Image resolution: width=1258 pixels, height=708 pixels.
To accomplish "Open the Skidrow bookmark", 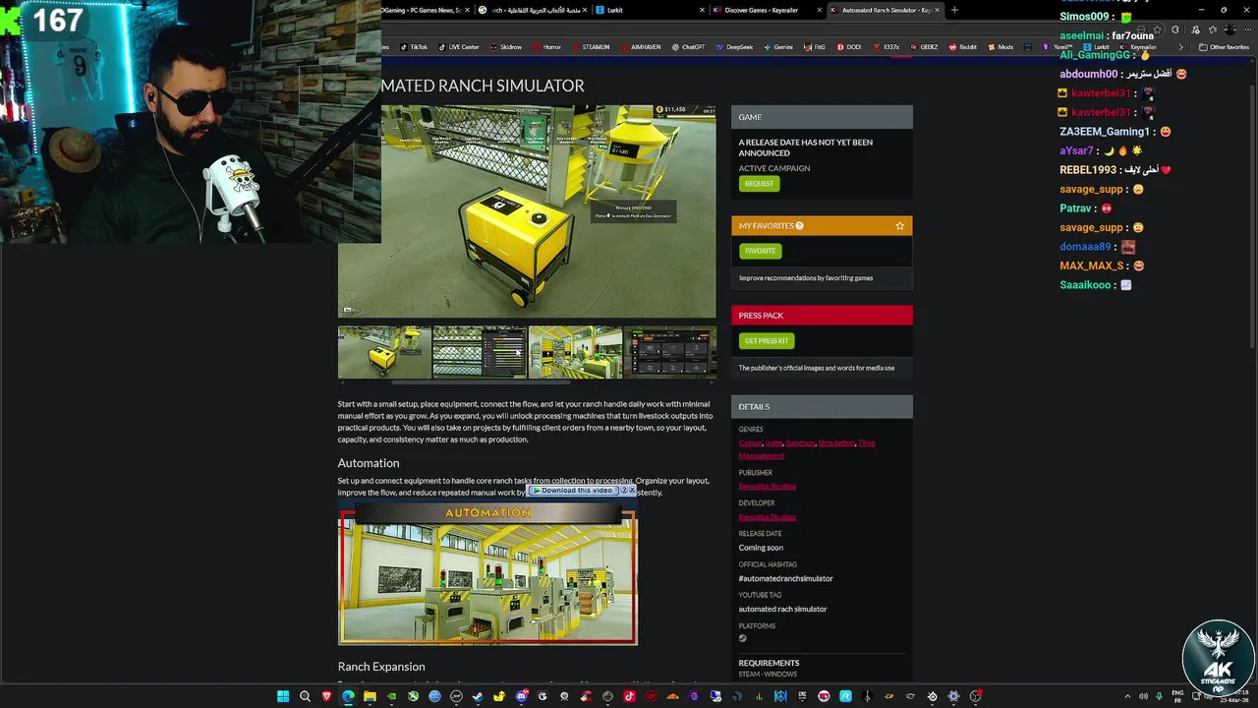I will [505, 47].
